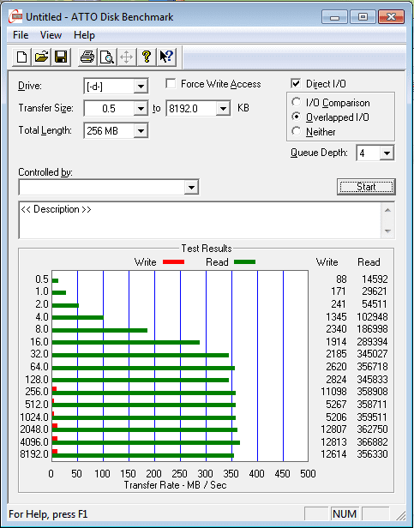This screenshot has width=414, height=528.
Task: Click read value 366882
Action: [372, 441]
